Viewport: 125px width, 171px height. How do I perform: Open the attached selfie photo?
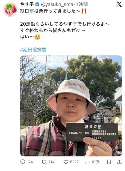pyautogui.click(x=71, y=106)
